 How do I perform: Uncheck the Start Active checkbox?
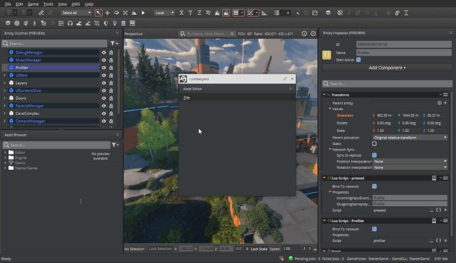[359, 60]
